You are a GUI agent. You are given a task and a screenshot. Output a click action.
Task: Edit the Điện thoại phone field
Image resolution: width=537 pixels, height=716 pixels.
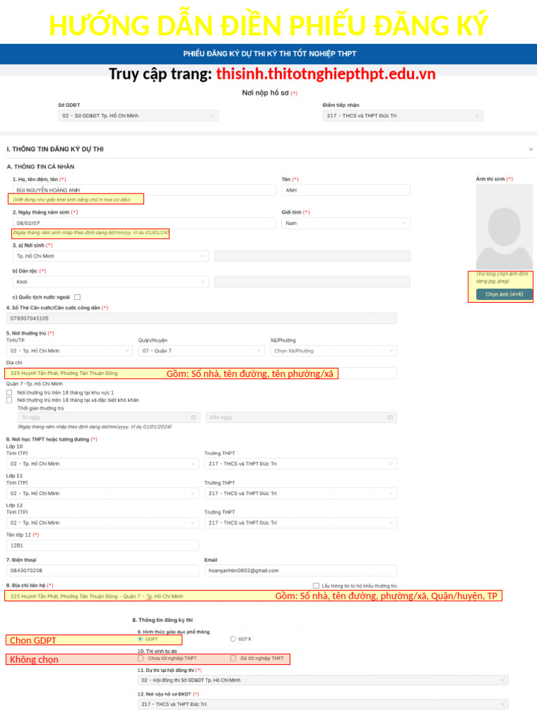102,571
